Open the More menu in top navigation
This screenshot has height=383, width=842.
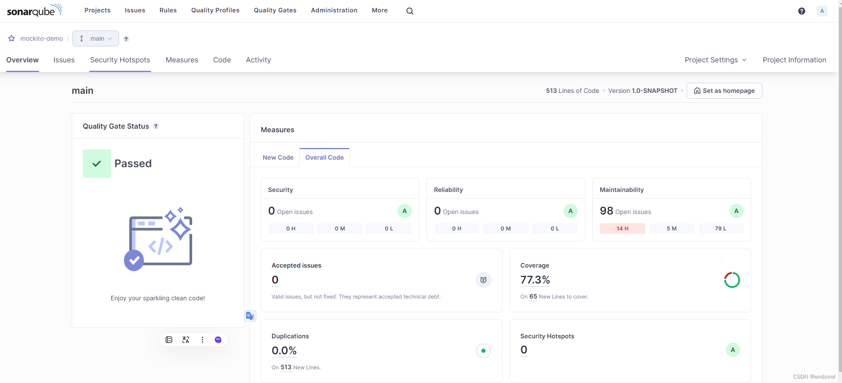point(380,10)
